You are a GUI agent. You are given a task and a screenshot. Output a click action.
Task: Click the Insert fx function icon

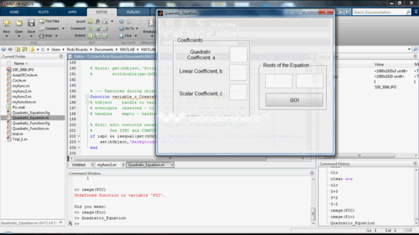(98, 21)
